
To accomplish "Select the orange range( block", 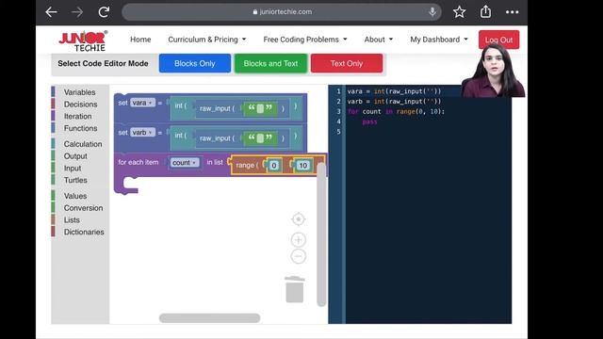I will pos(247,166).
